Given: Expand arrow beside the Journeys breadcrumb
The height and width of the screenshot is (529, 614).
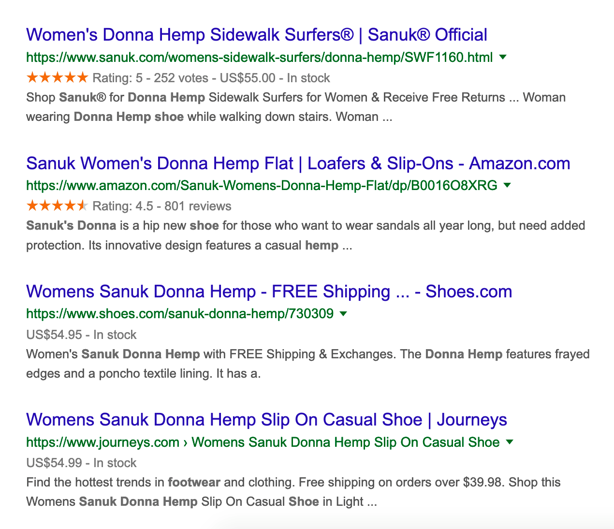Looking at the screenshot, I should (x=509, y=442).
